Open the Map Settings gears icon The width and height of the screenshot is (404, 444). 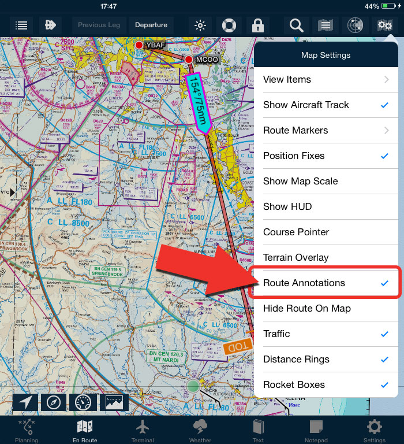[385, 25]
